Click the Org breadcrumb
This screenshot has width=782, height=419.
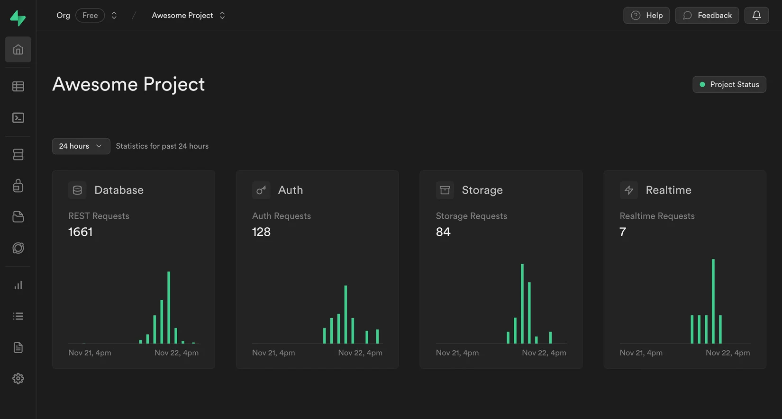[63, 15]
